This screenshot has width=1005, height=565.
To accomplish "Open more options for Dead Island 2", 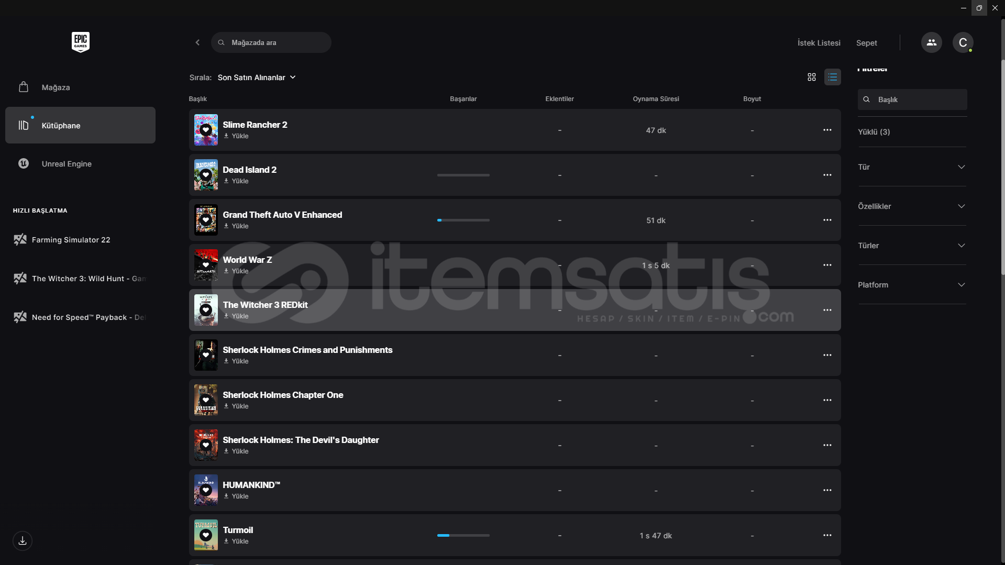I will click(x=827, y=175).
